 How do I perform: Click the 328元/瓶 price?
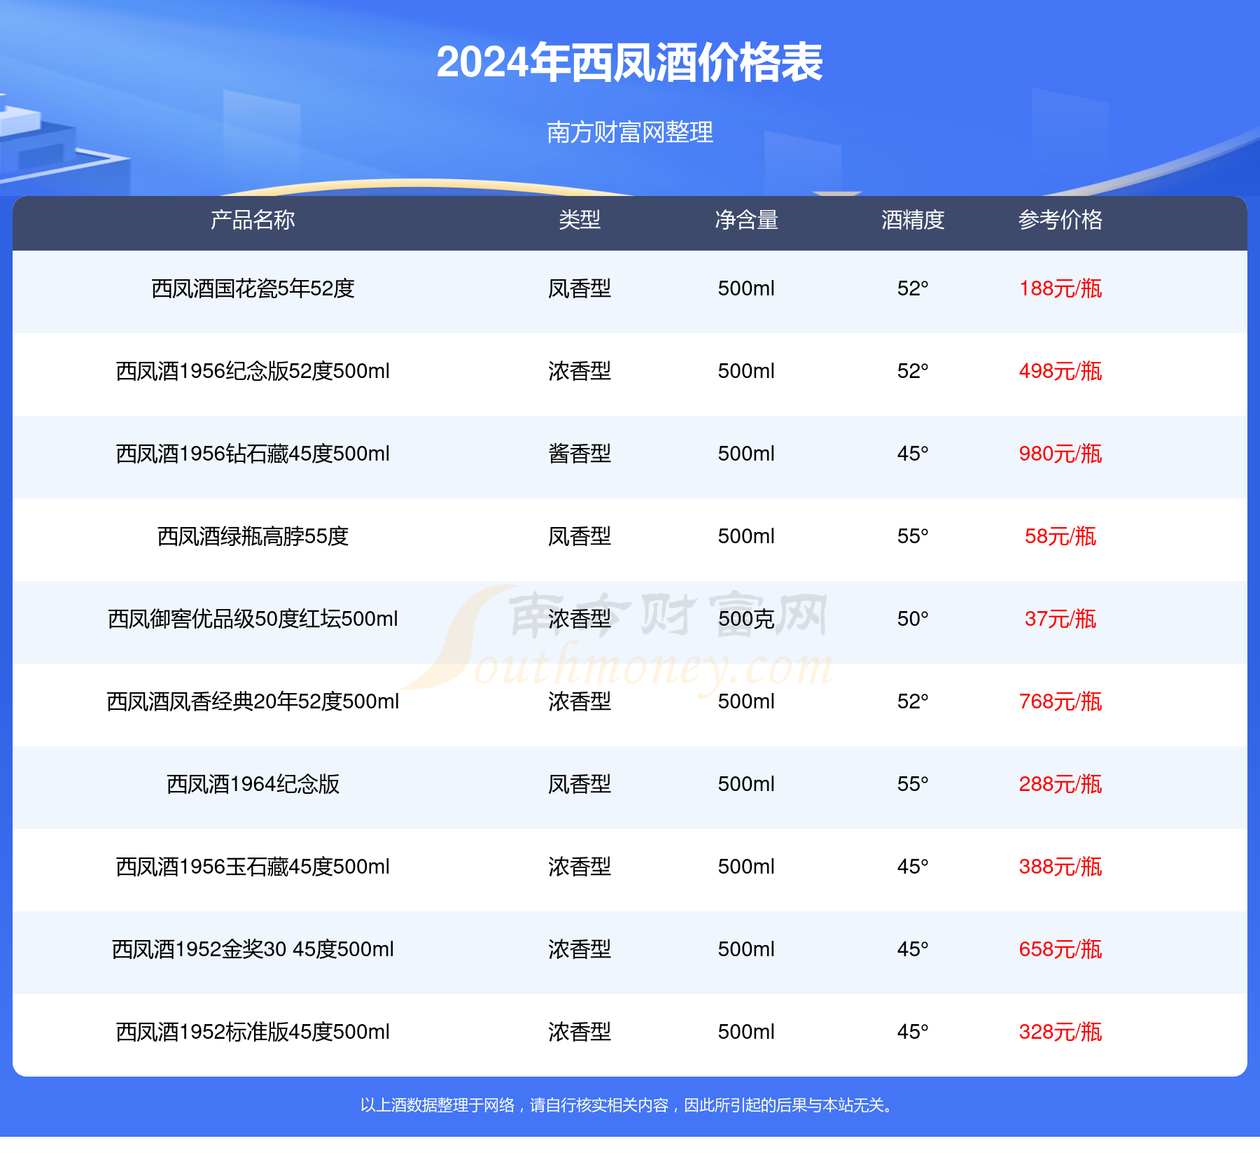[x=1060, y=1032]
